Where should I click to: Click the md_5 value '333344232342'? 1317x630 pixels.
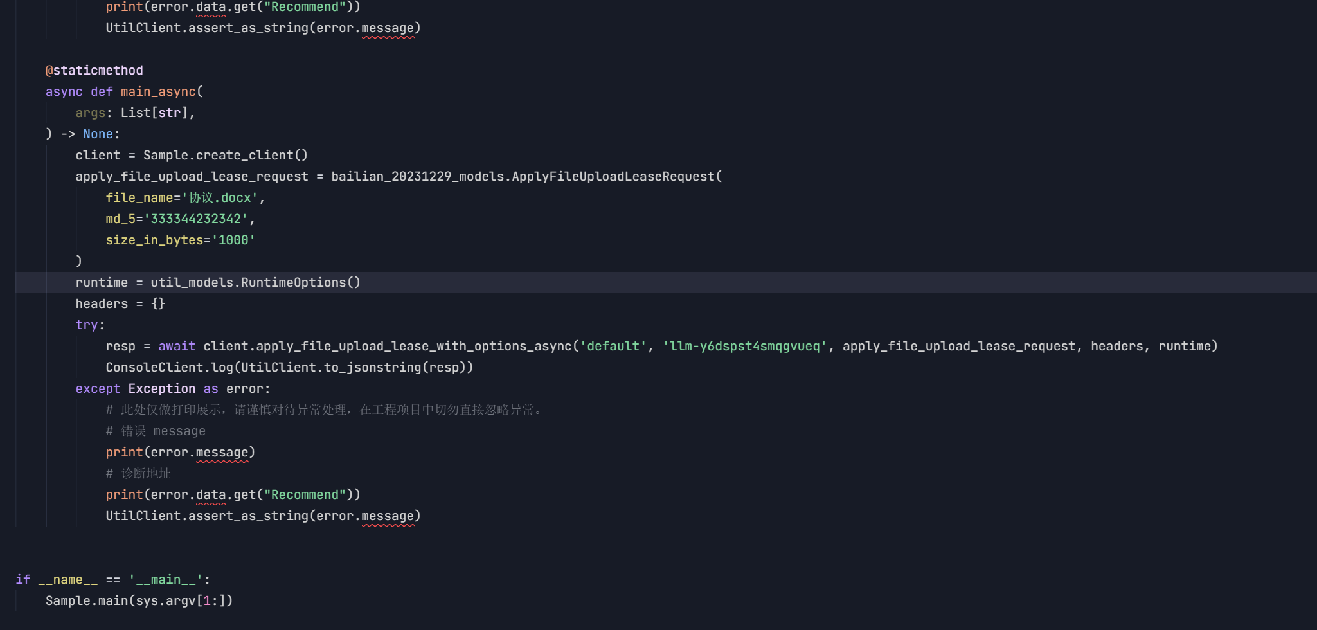[x=195, y=219]
